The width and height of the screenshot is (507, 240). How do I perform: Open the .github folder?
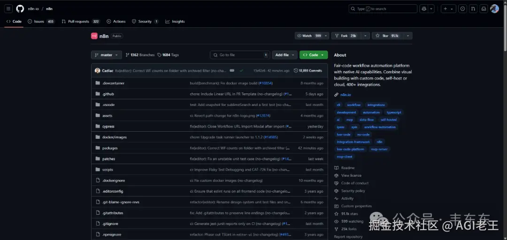[108, 94]
